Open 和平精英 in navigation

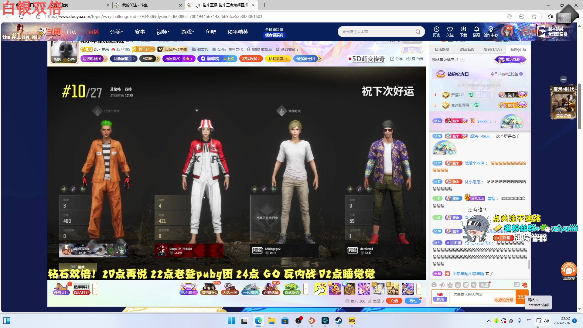(237, 32)
